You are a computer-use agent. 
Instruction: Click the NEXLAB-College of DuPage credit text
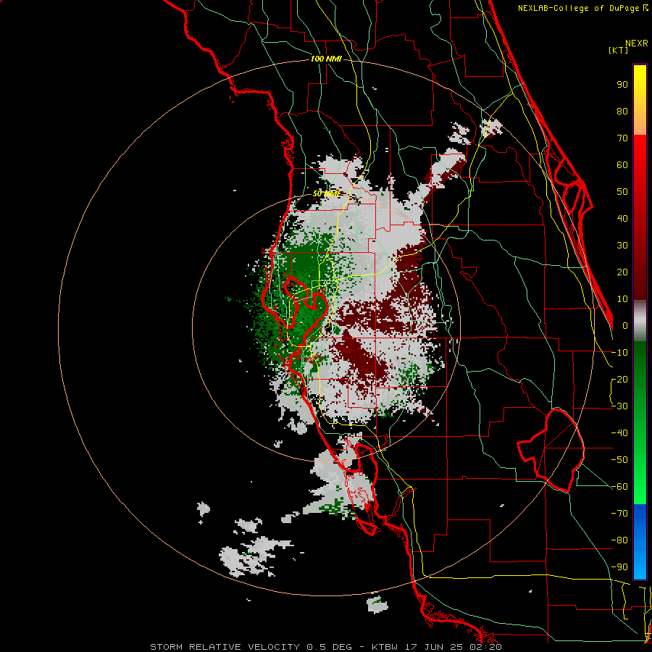pos(582,8)
